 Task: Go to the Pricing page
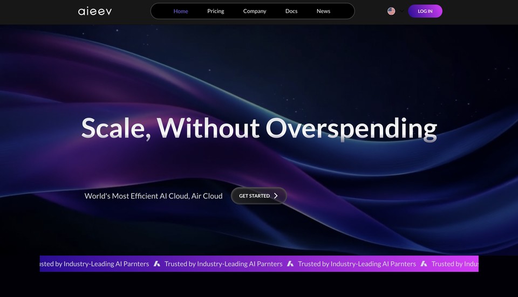click(215, 11)
